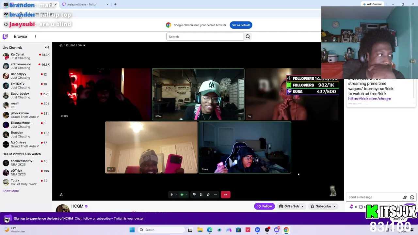Click the search magnifier button
The image size is (418, 235).
coord(248,37)
